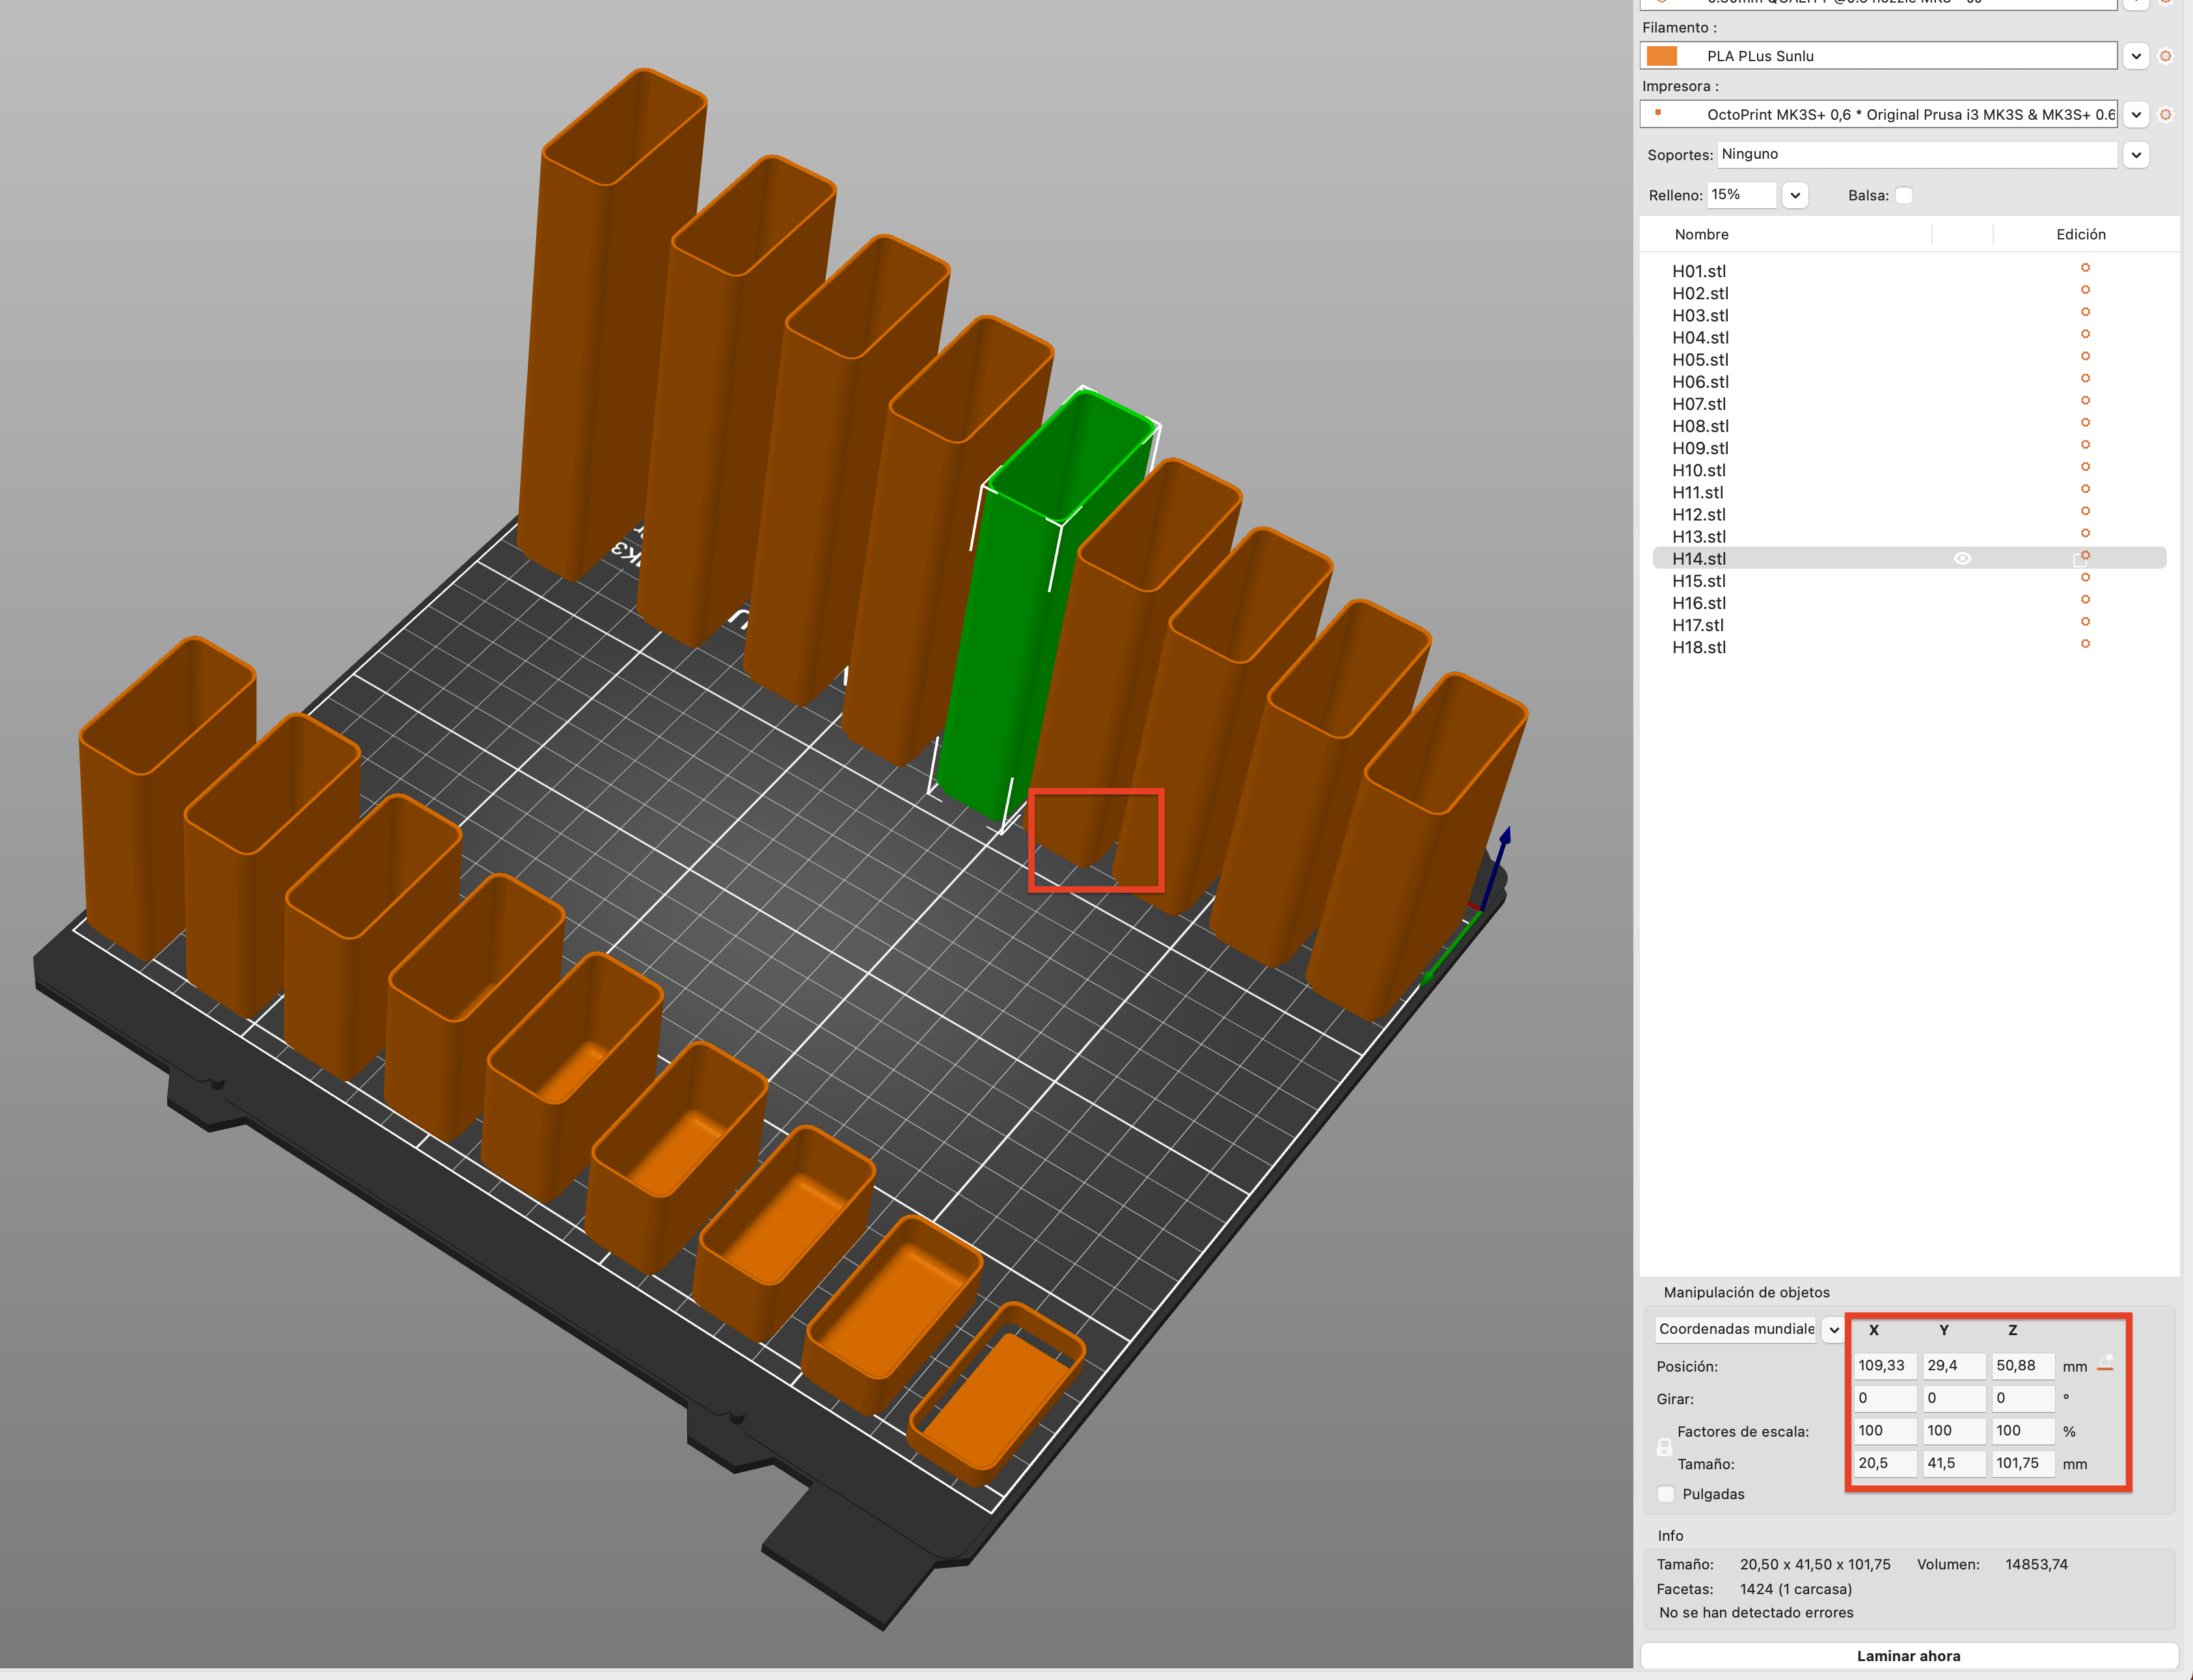Click the edit icon for H01.stl
This screenshot has width=2193, height=1680.
click(x=2085, y=268)
